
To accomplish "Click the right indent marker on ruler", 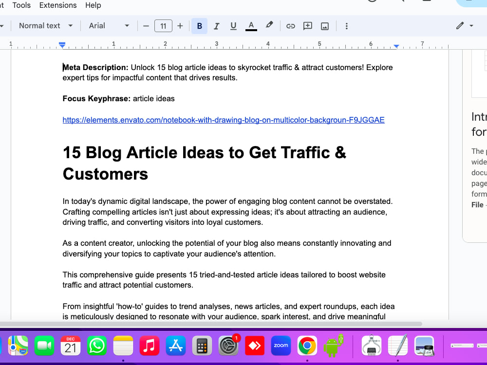I will pyautogui.click(x=396, y=46).
